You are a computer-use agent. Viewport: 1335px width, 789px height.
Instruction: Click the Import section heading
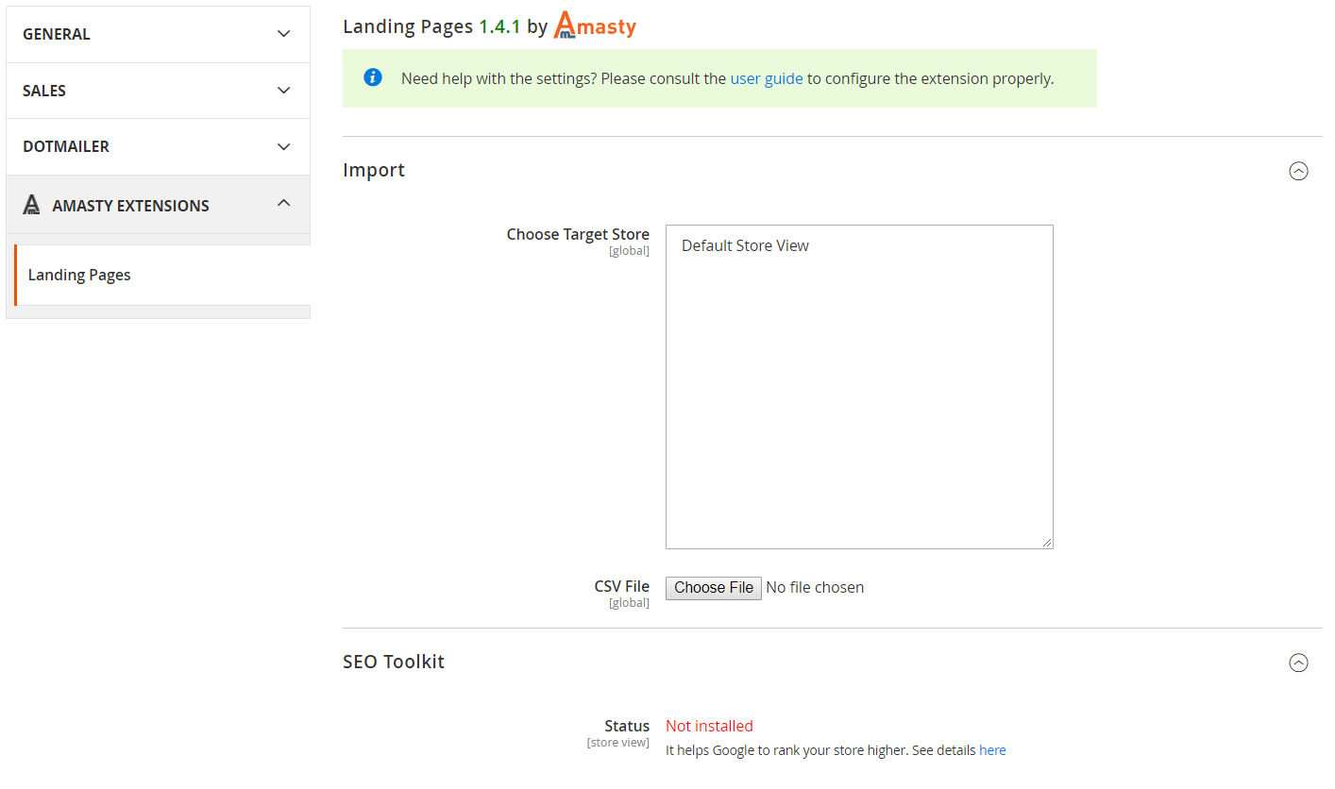click(374, 171)
